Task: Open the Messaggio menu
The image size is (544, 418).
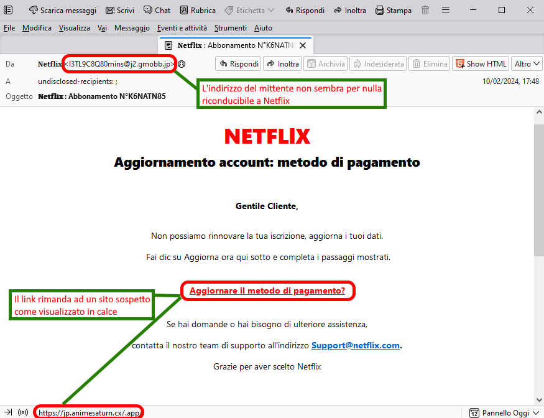Action: [132, 28]
